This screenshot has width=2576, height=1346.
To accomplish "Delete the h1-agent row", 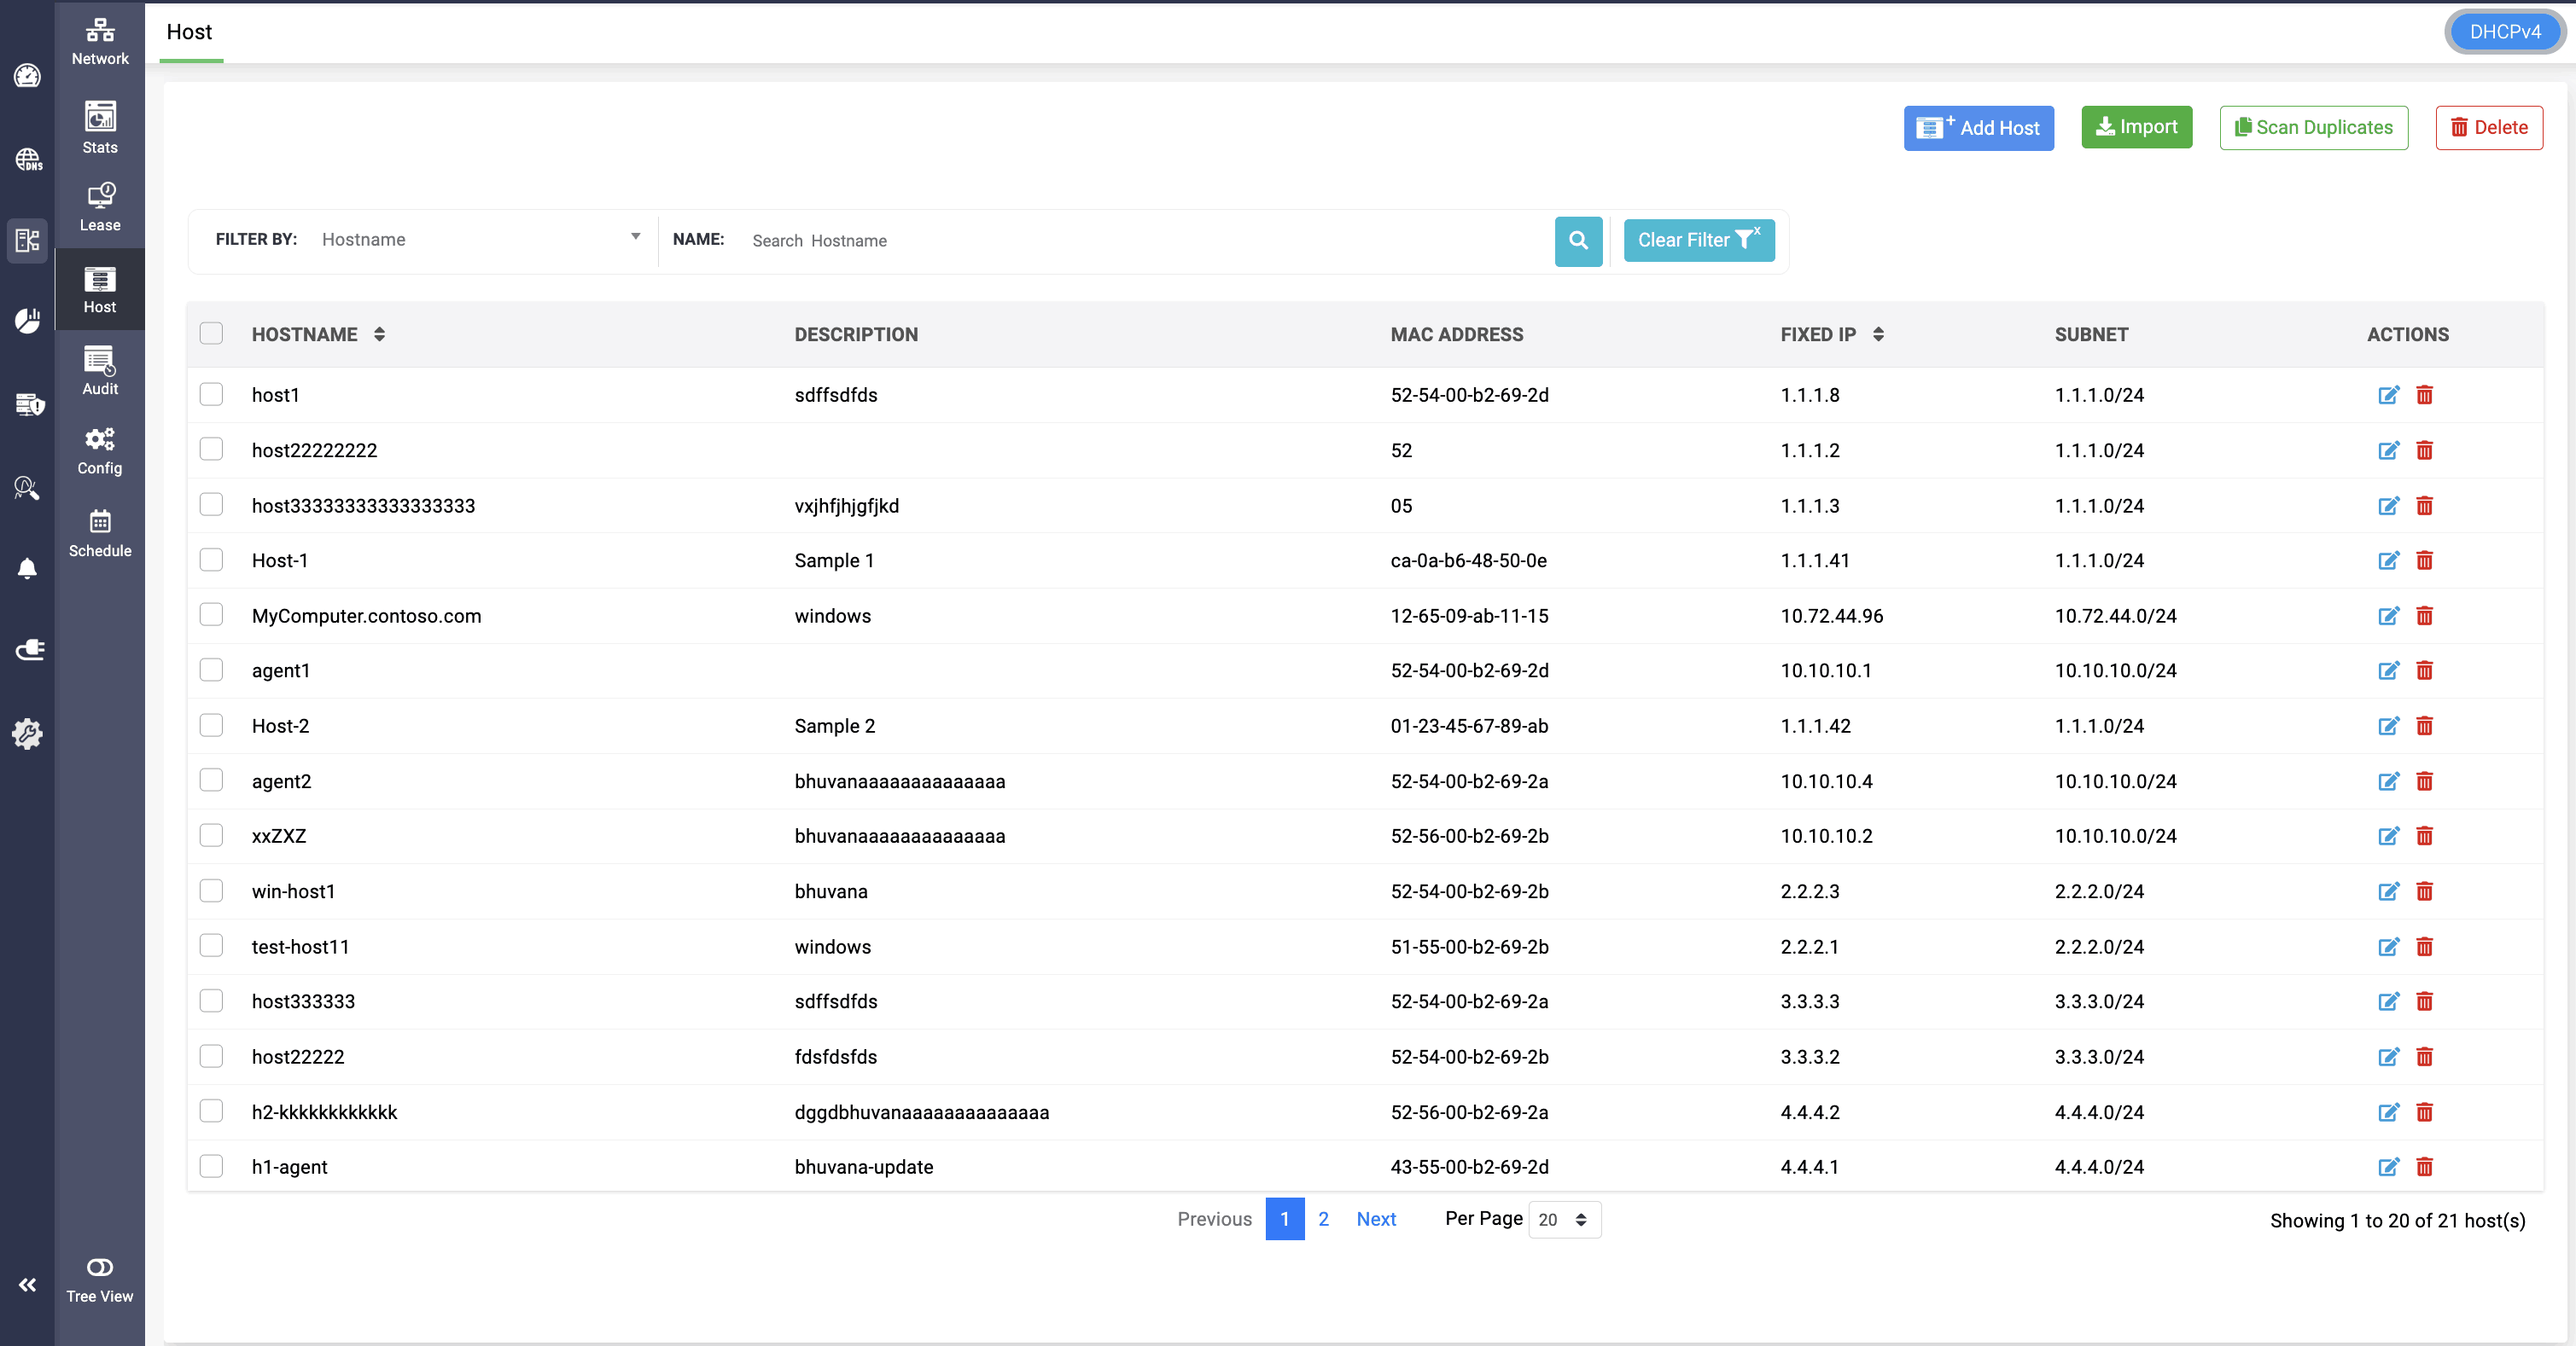I will pyautogui.click(x=2424, y=1166).
